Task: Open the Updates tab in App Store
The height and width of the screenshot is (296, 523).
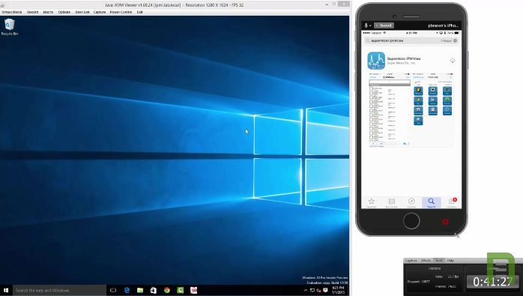Action: coord(452,202)
